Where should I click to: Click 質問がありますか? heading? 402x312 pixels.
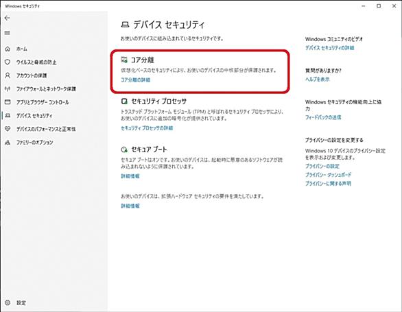point(323,71)
